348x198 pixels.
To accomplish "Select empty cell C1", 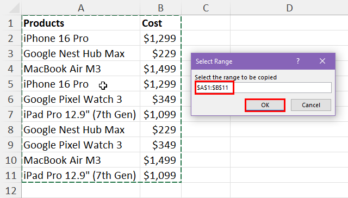I will click(x=206, y=23).
